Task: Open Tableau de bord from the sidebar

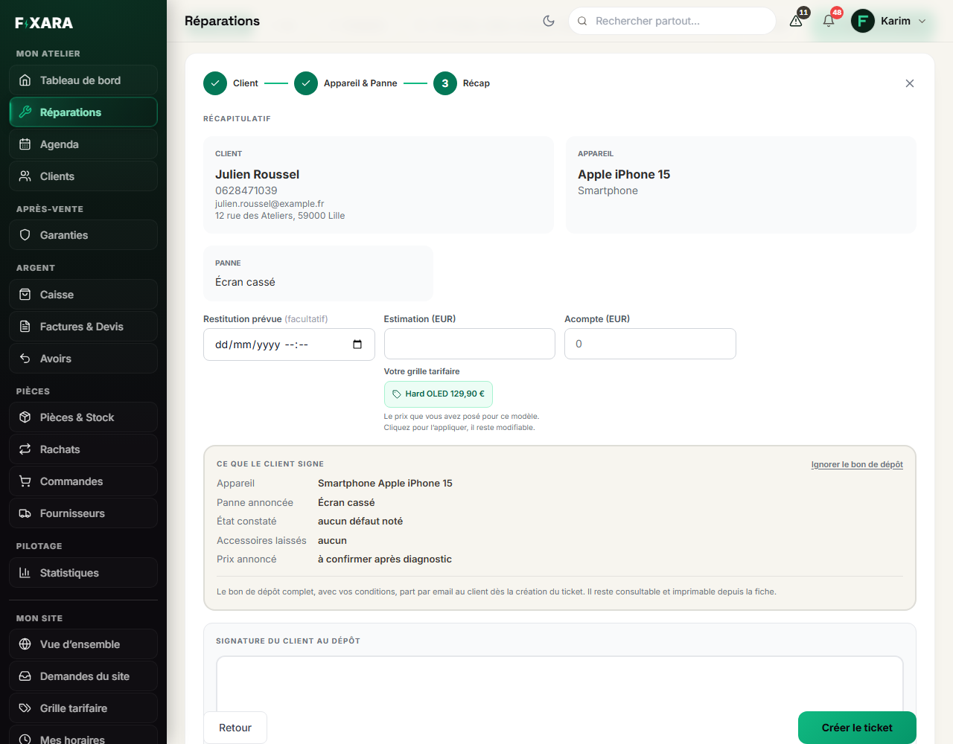Action: pos(83,80)
